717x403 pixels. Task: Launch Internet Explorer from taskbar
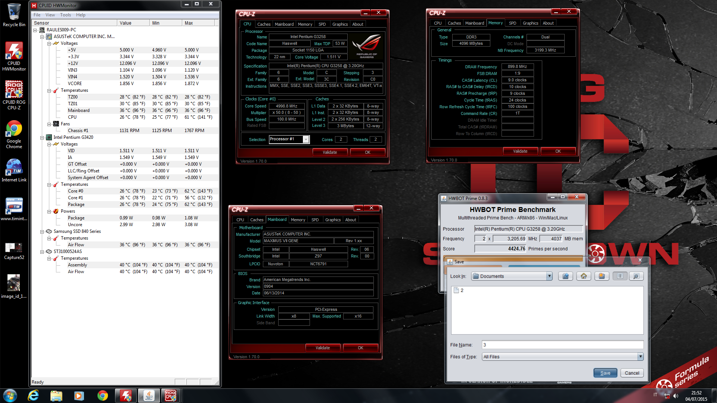pyautogui.click(x=33, y=396)
